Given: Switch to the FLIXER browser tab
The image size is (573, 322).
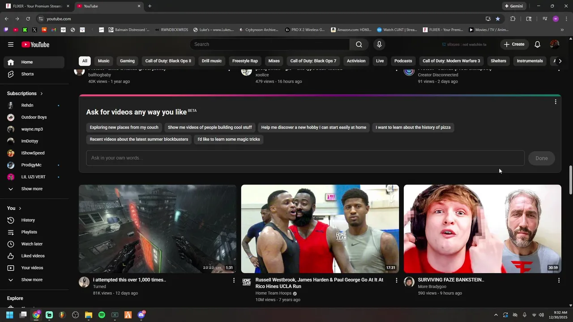Looking at the screenshot, I should 38,6.
